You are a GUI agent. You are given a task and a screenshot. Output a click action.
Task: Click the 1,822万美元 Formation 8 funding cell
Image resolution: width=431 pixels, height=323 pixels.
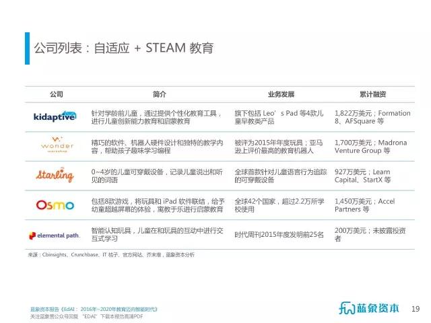point(372,117)
